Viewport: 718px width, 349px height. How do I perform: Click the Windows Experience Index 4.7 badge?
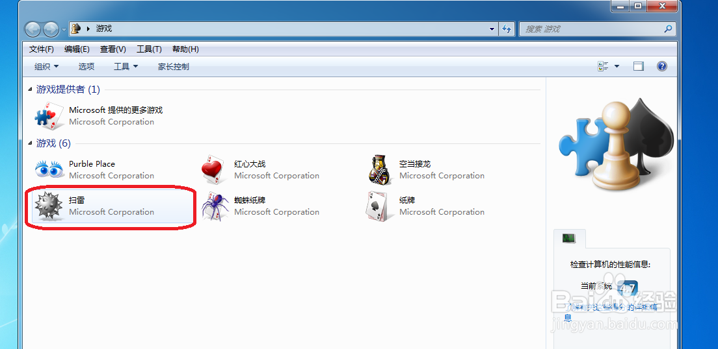628,288
